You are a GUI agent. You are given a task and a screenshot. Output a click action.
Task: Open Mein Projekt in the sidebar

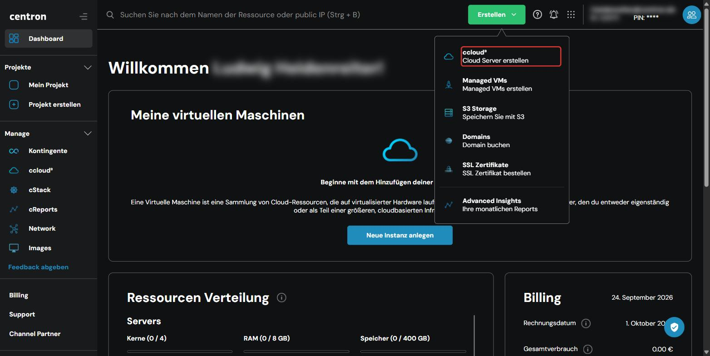pyautogui.click(x=49, y=85)
